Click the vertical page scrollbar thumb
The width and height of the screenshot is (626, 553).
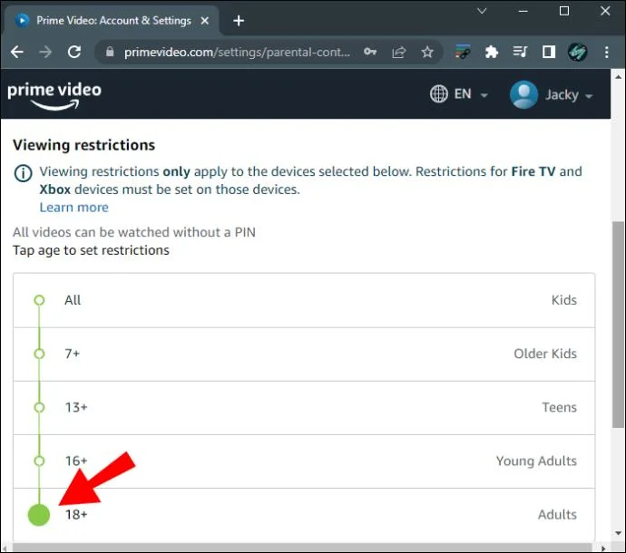(619, 325)
